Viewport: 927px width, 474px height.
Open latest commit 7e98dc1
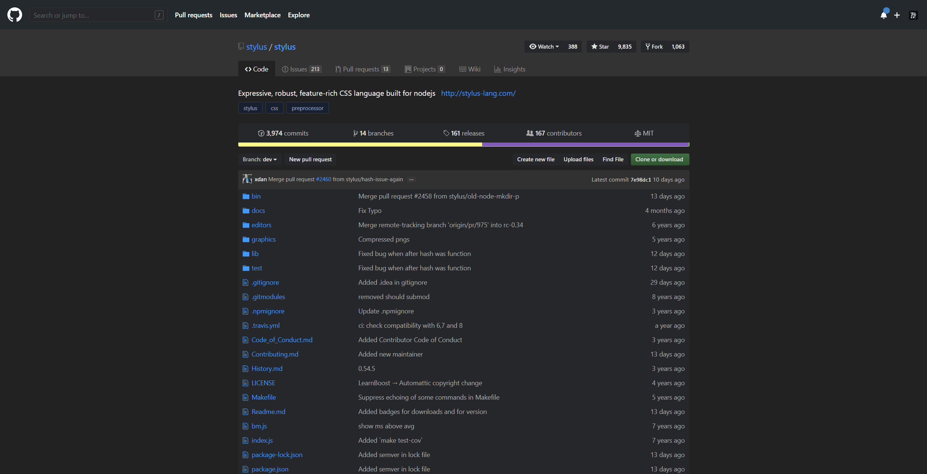[640, 180]
